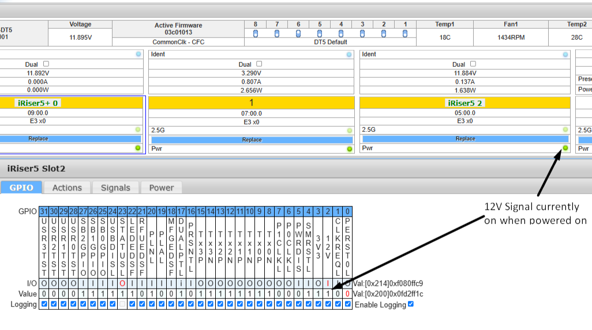This screenshot has width=592, height=330.
Task: Click the GPIO 20 column header
Action: click(152, 212)
